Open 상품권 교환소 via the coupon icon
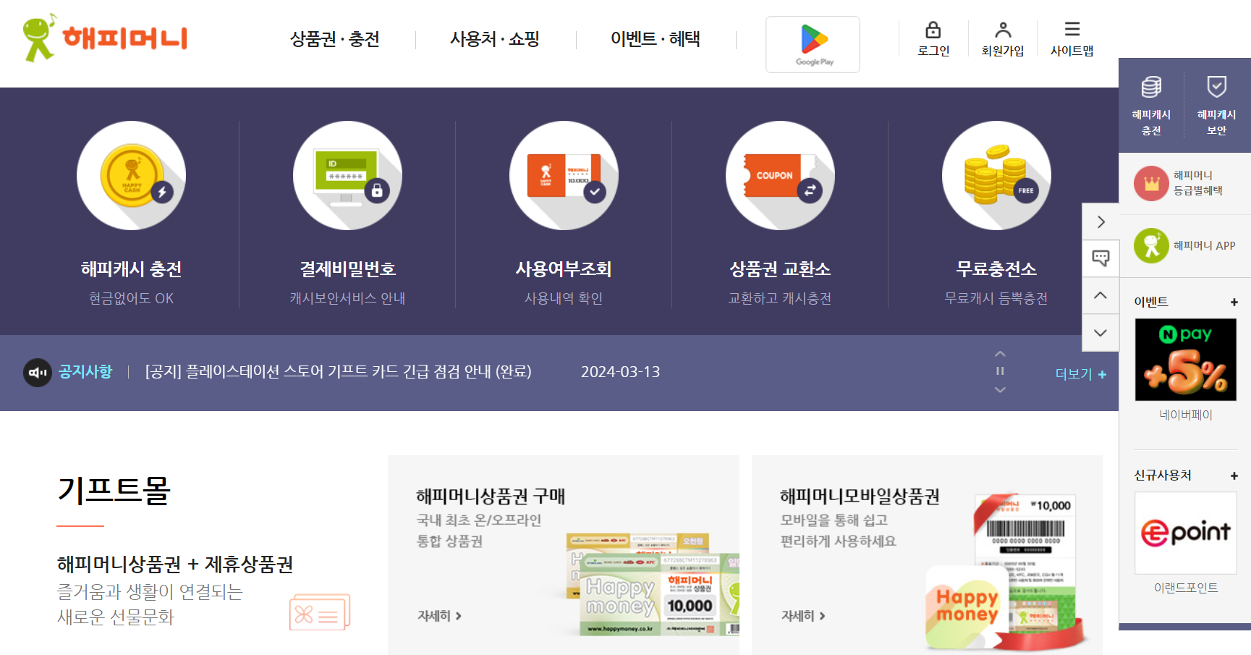 pos(780,176)
